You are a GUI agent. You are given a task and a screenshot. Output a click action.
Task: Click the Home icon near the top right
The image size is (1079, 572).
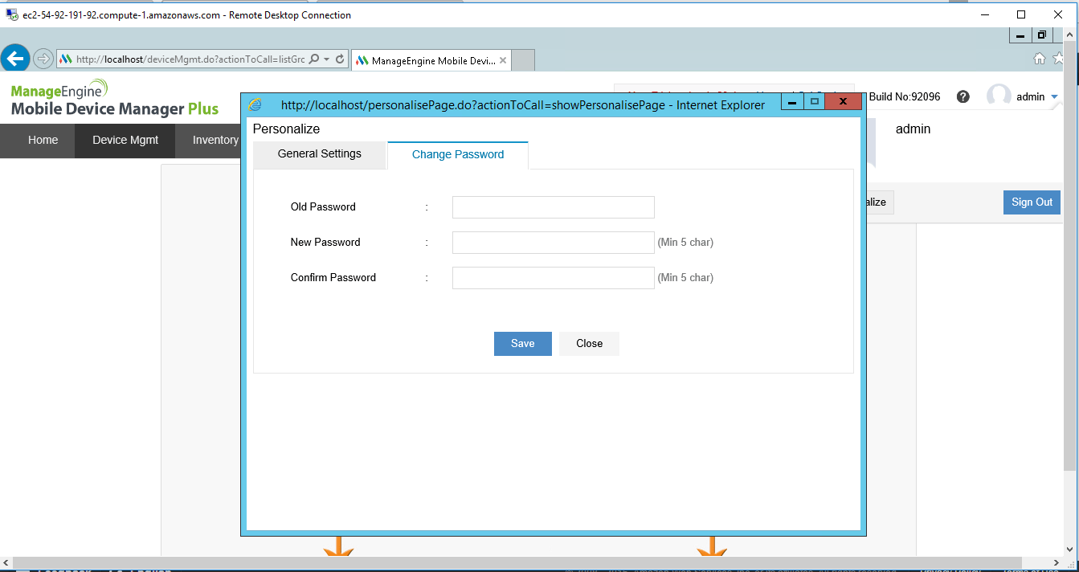[1039, 58]
